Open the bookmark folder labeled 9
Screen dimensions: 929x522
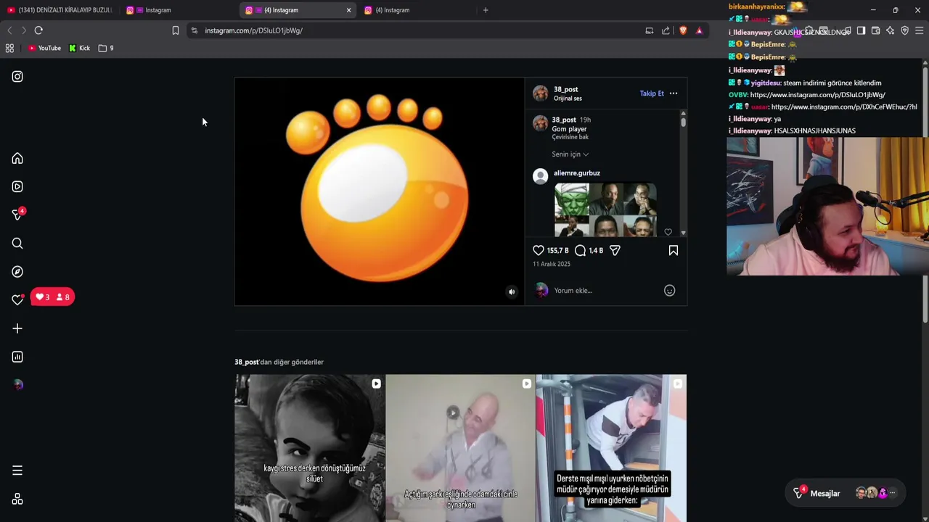coord(106,49)
